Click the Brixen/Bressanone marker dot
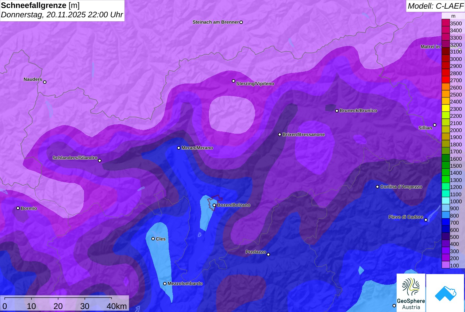This screenshot has width=465, height=312. [x=280, y=135]
